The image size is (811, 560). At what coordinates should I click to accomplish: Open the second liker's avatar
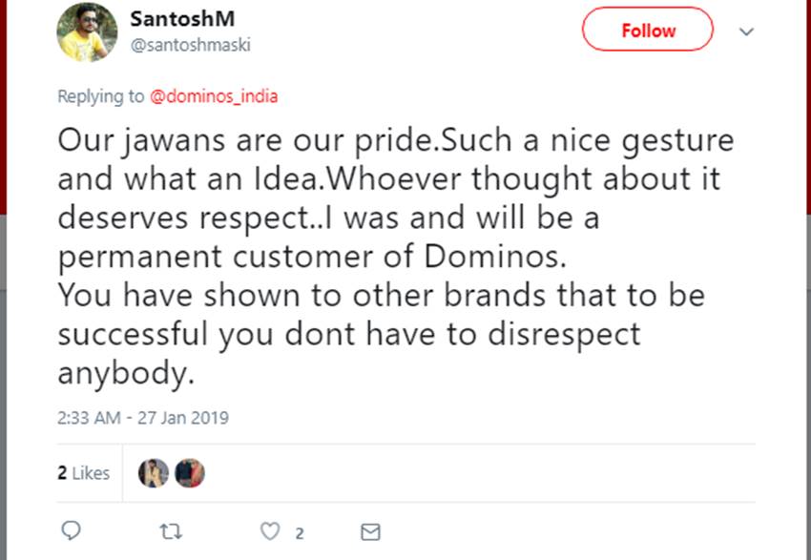point(190,473)
